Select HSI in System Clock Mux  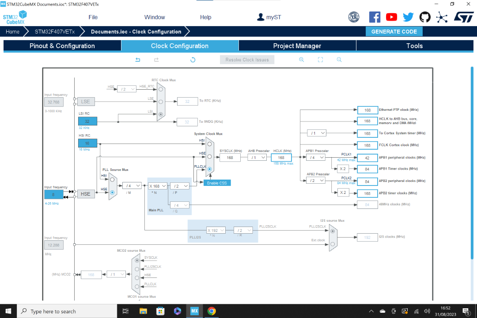click(209, 144)
